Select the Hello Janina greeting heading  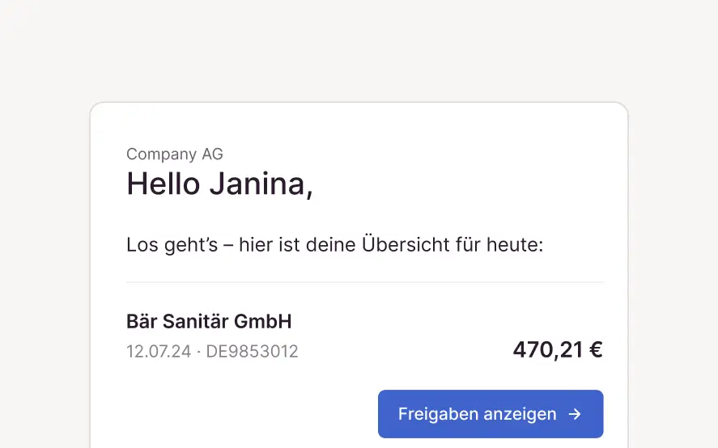point(219,184)
